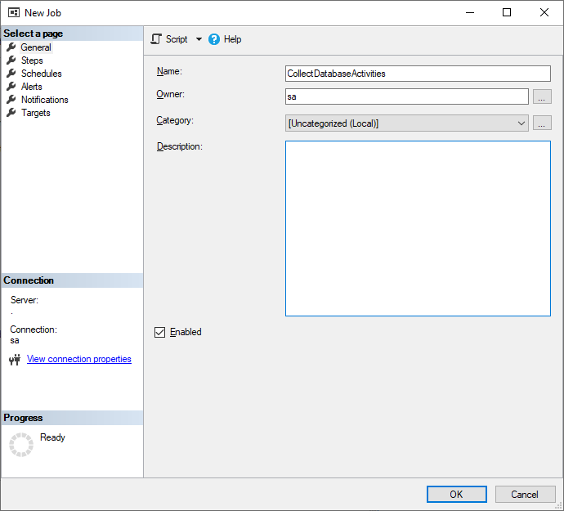Close the New Job dialog

point(544,12)
